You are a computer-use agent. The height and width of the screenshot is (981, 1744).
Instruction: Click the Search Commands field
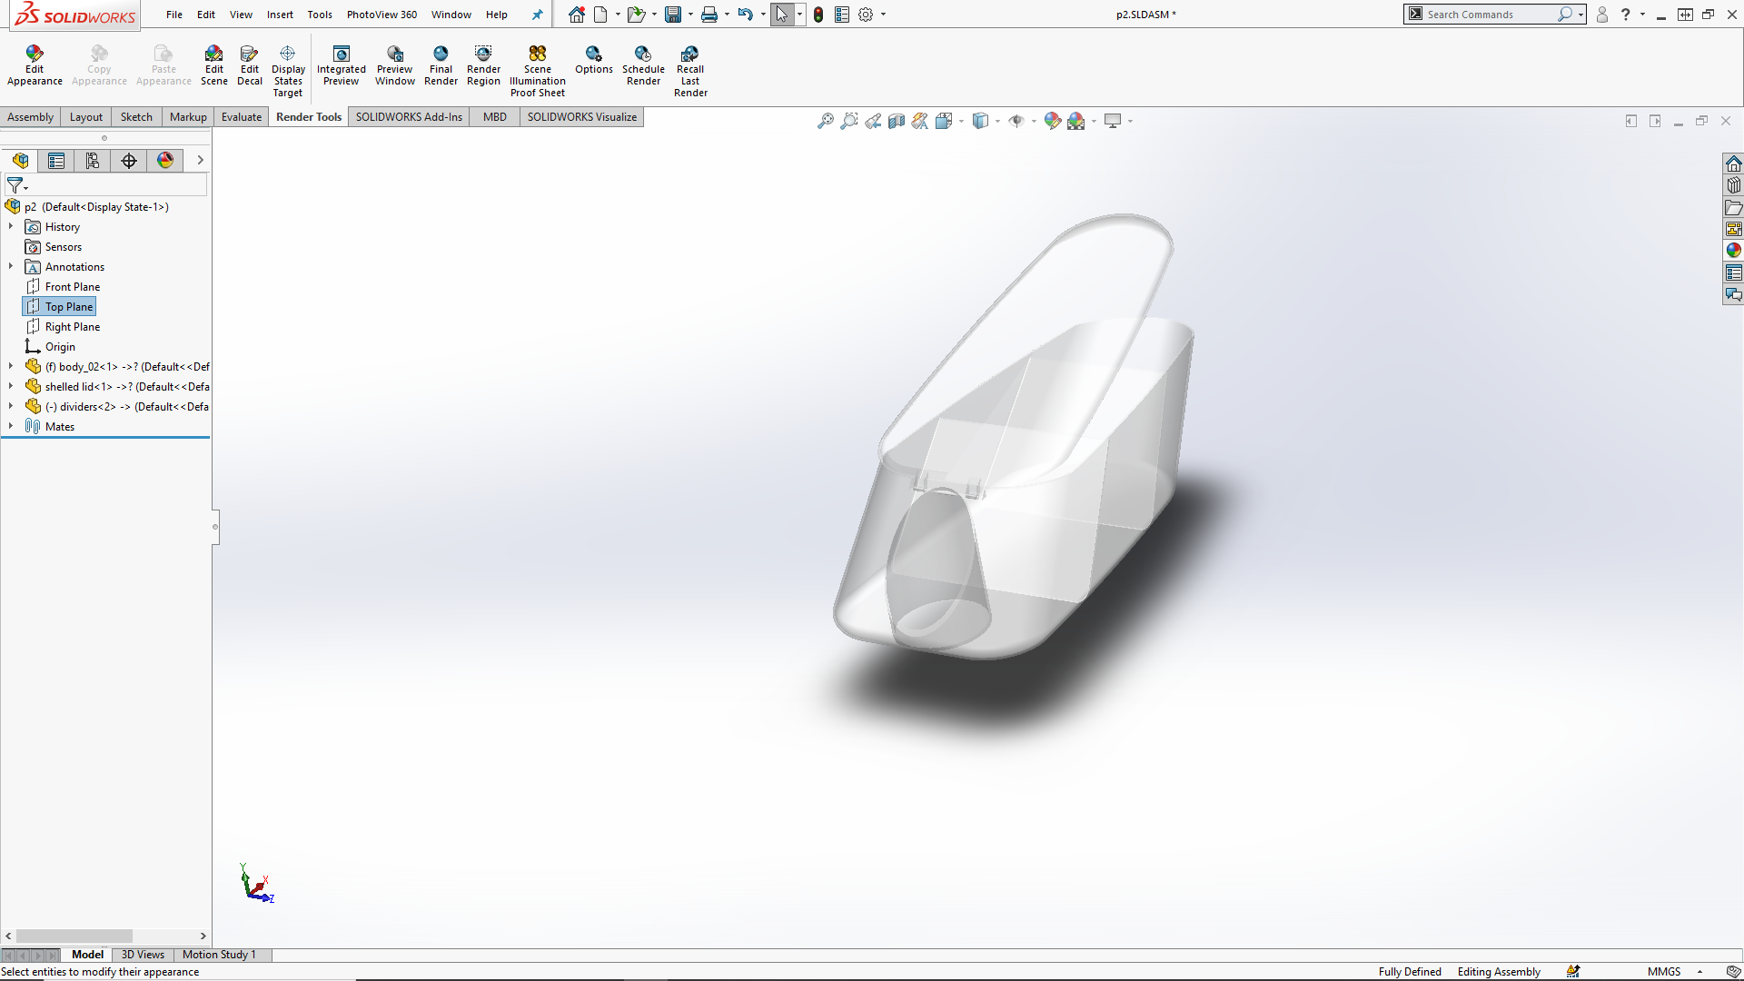1488,15
